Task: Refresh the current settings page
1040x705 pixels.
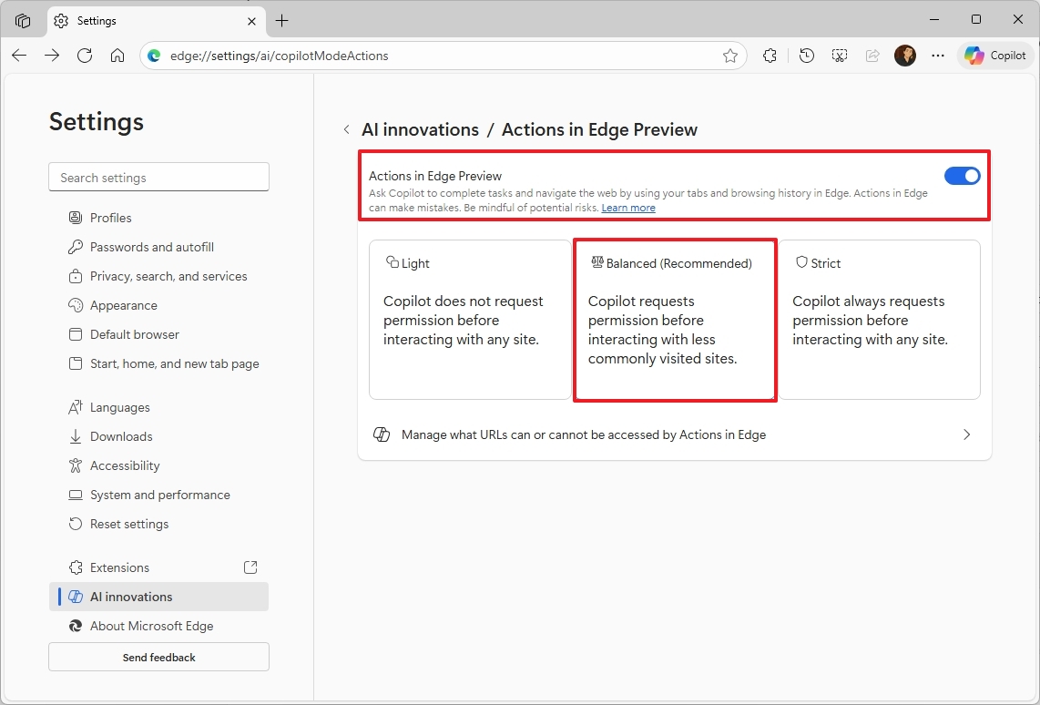Action: 85,56
